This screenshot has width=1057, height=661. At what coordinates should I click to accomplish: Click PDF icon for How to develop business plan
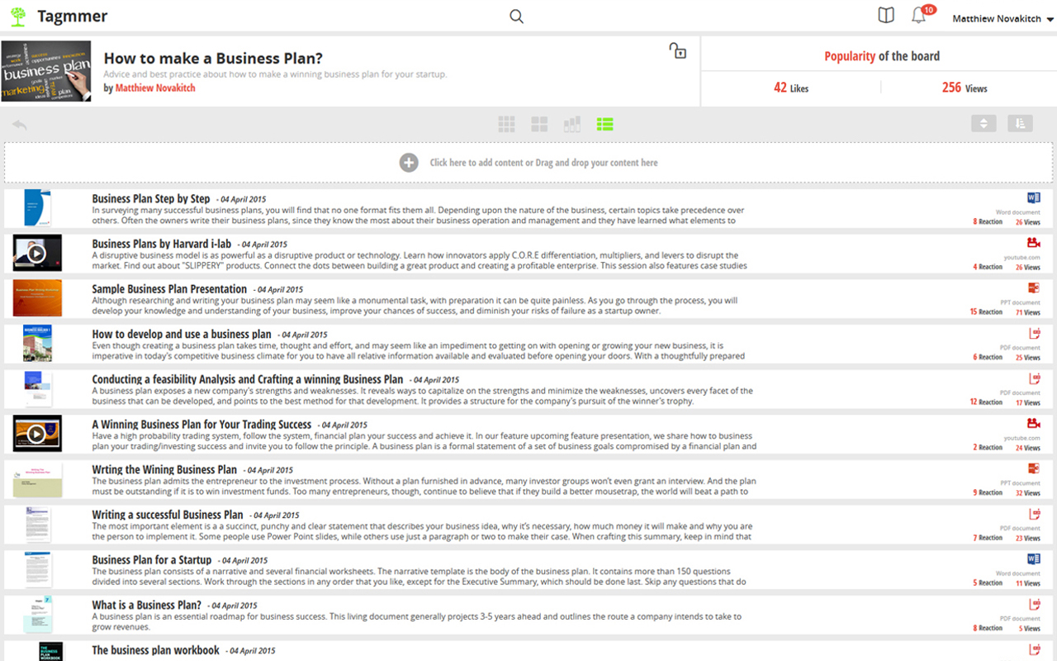coord(1034,333)
